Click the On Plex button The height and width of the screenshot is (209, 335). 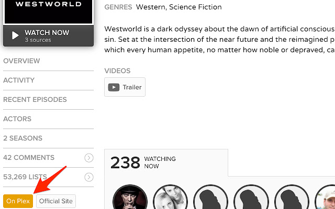point(18,201)
